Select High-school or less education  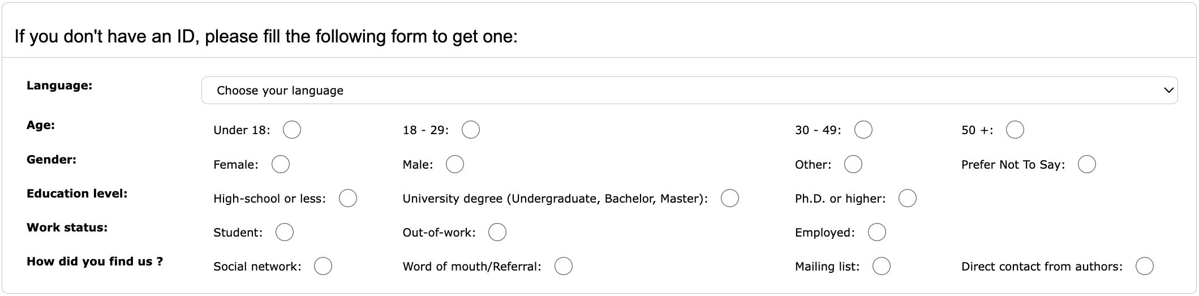[x=348, y=198]
